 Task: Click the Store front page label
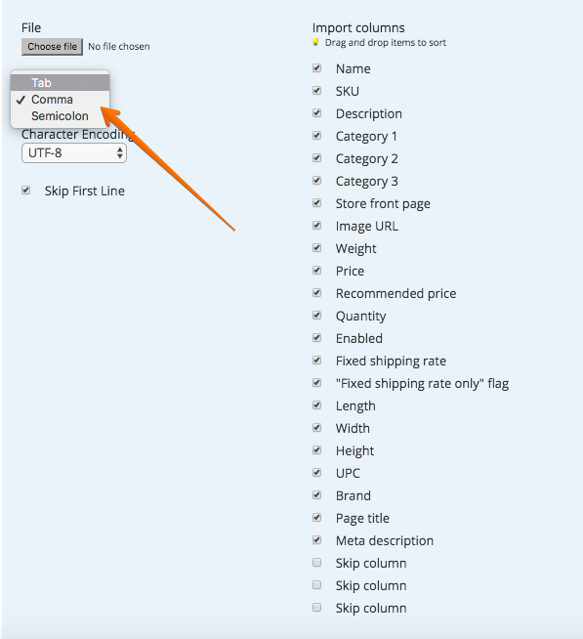tap(383, 203)
